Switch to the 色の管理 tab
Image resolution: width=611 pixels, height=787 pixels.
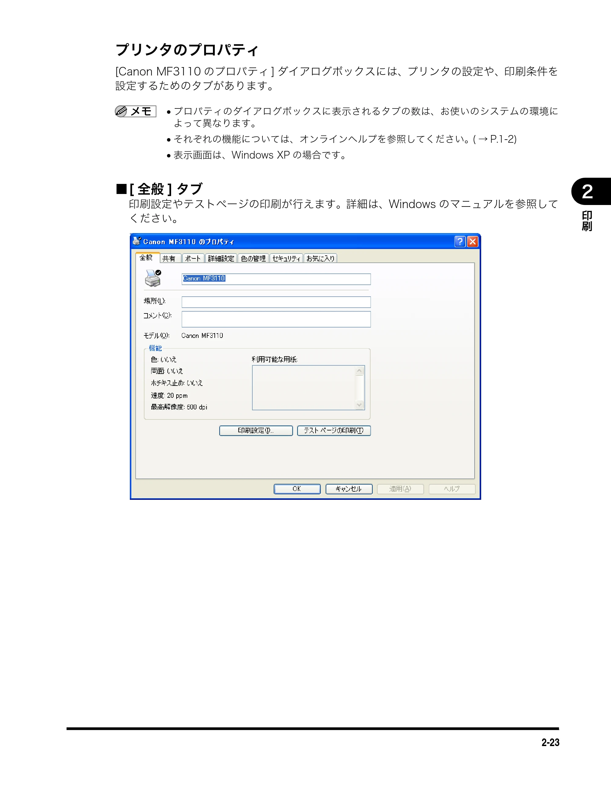(253, 258)
